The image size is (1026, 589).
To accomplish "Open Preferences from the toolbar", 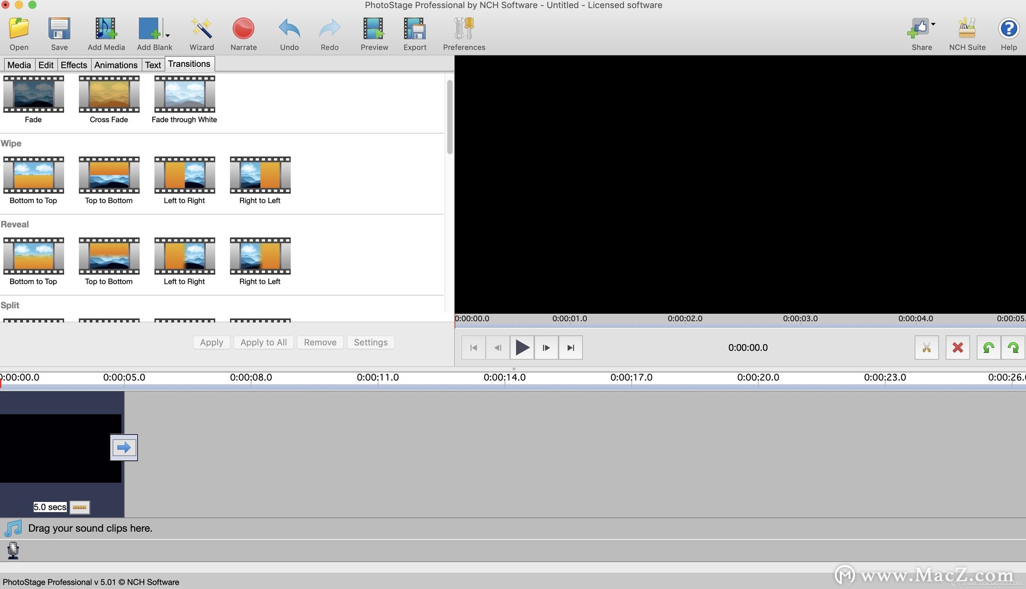I will click(x=464, y=29).
